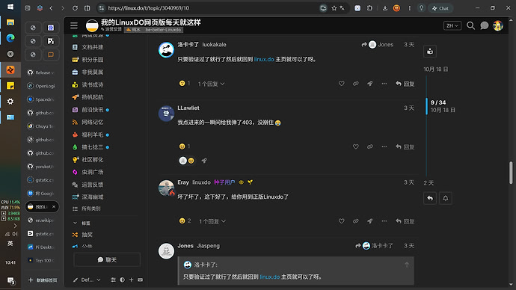
Task: Like Eray's post
Action: click(x=342, y=221)
